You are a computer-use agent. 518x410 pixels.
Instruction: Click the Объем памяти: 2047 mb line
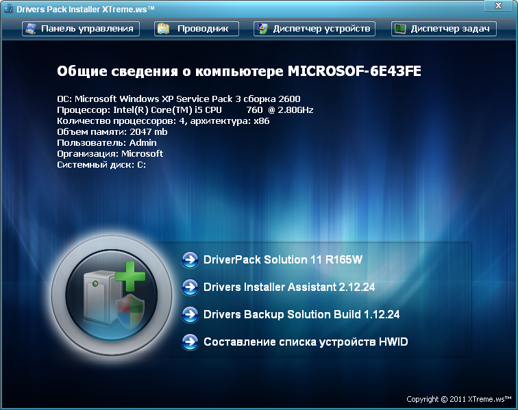tap(112, 131)
